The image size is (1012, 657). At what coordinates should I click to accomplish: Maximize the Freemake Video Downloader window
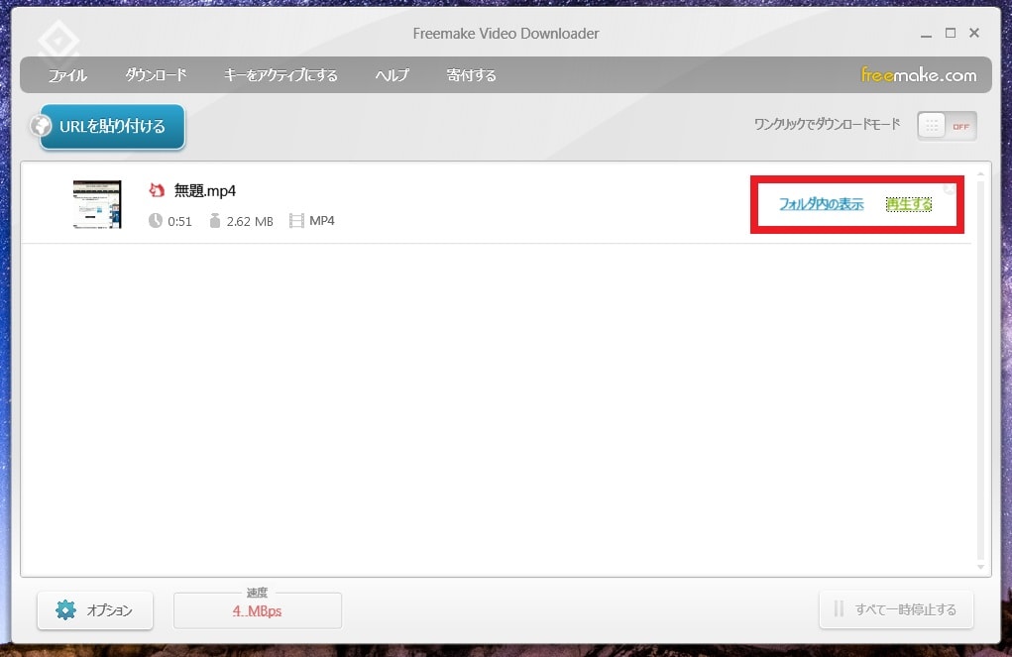951,33
